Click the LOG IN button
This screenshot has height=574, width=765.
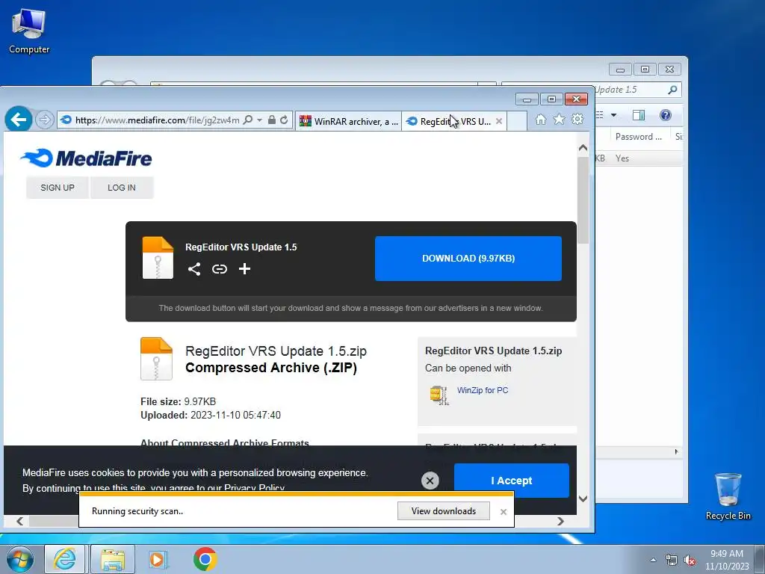(x=122, y=188)
